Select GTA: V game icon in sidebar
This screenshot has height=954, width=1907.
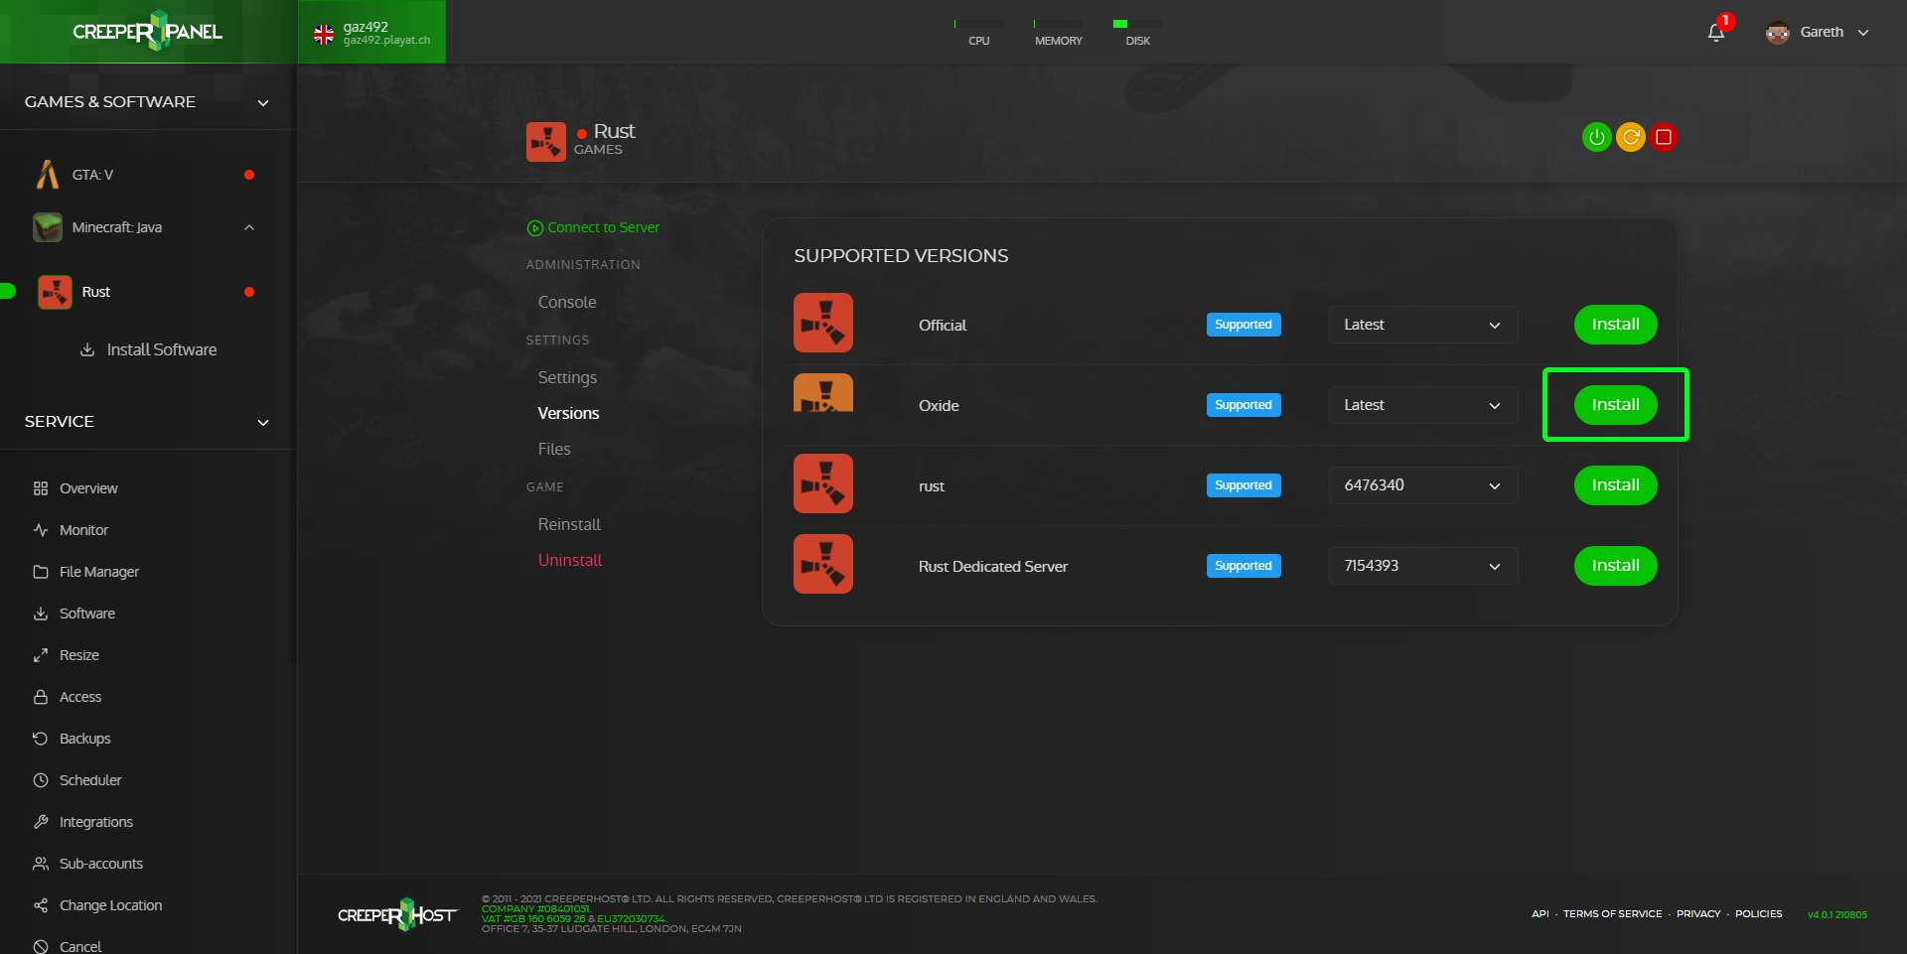48,175
